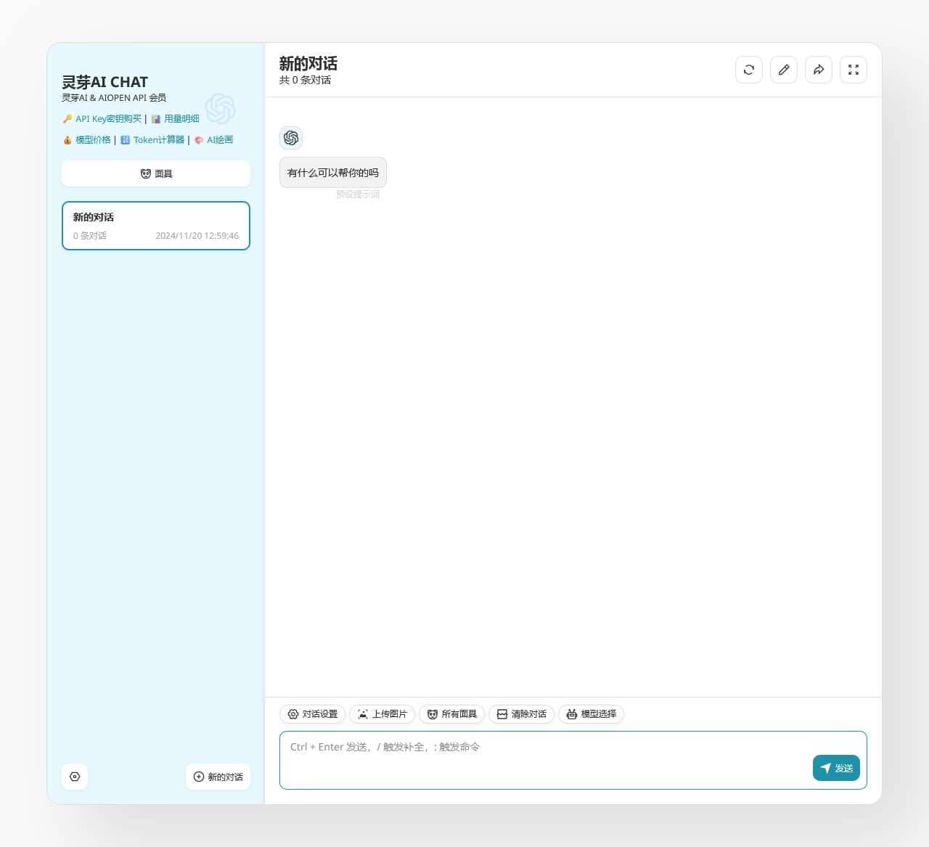
Task: Click the timestamp 2024/11/20 12:59:46
Action: (197, 236)
